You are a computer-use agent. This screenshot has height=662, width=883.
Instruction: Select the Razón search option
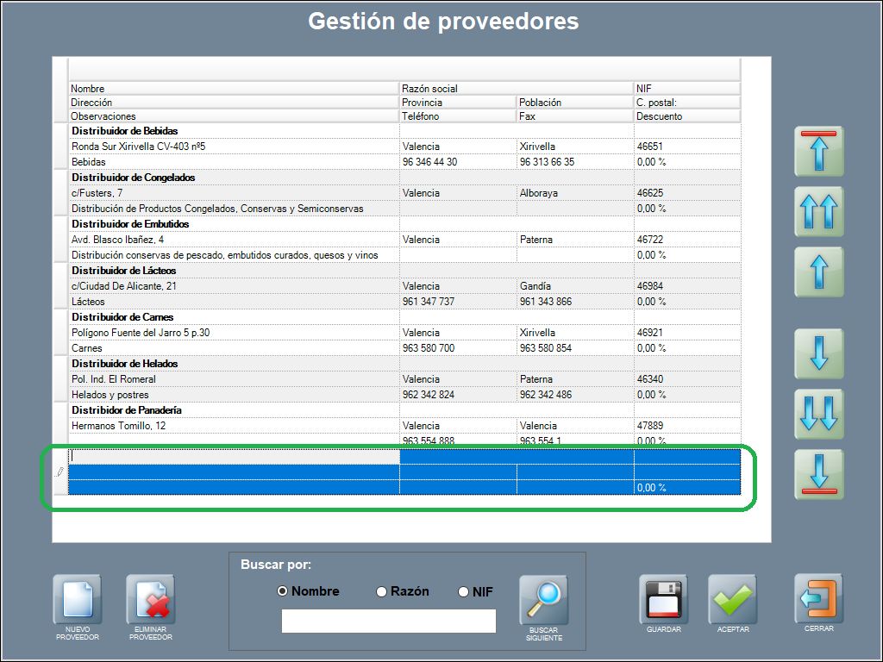(382, 591)
